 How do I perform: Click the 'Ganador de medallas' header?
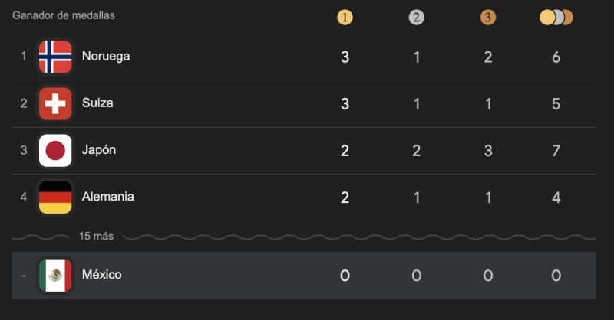pyautogui.click(x=65, y=15)
